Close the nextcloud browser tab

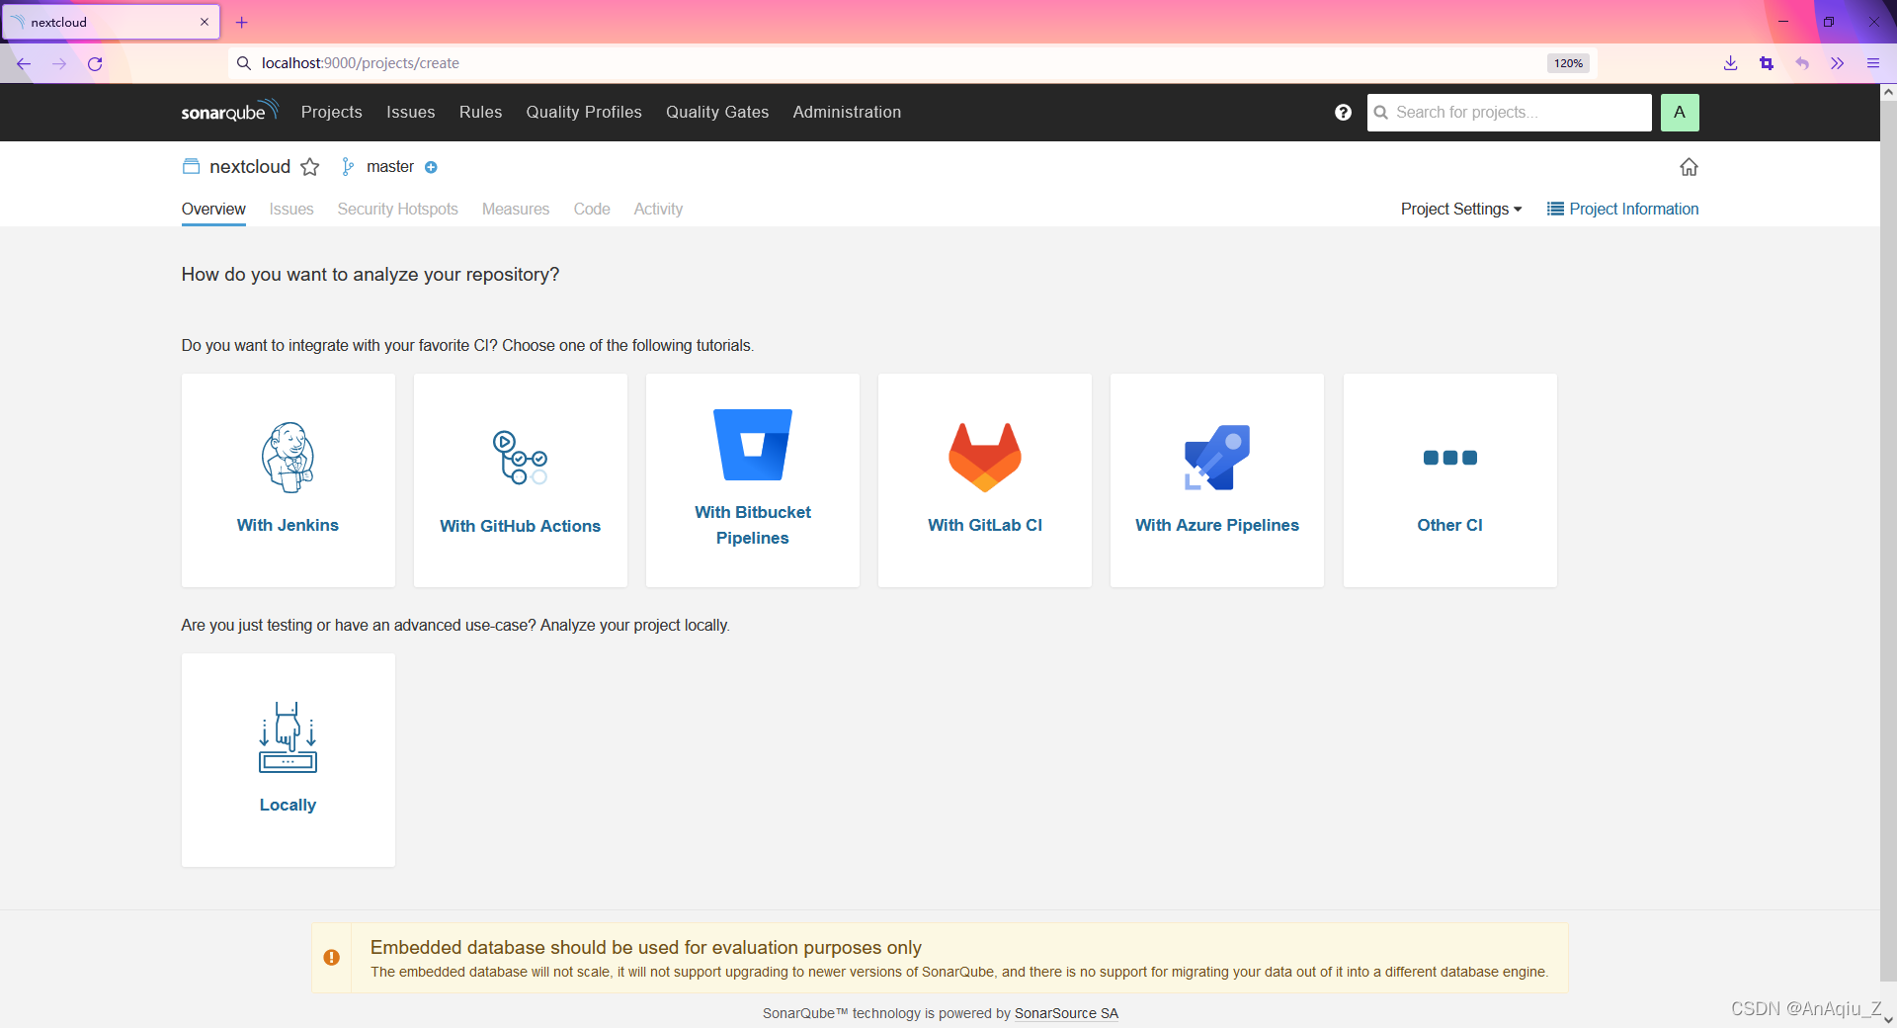205,22
